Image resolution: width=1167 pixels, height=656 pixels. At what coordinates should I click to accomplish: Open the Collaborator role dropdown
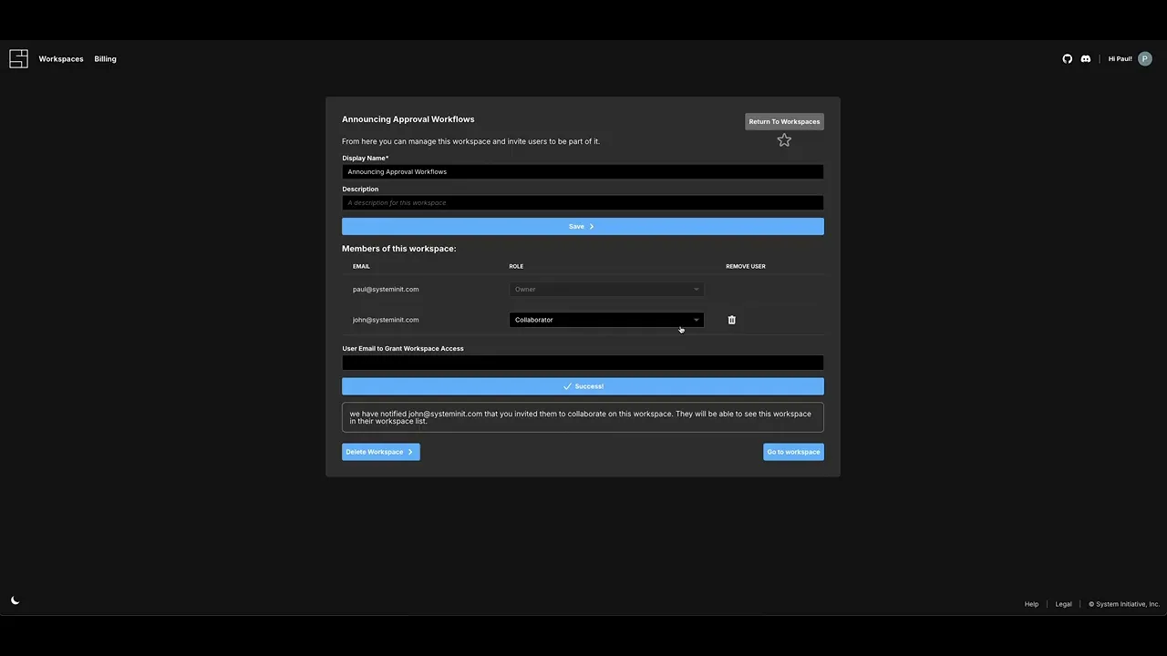click(x=606, y=320)
